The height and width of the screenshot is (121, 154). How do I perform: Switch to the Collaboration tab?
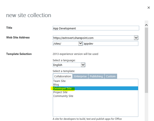[x=62, y=76]
